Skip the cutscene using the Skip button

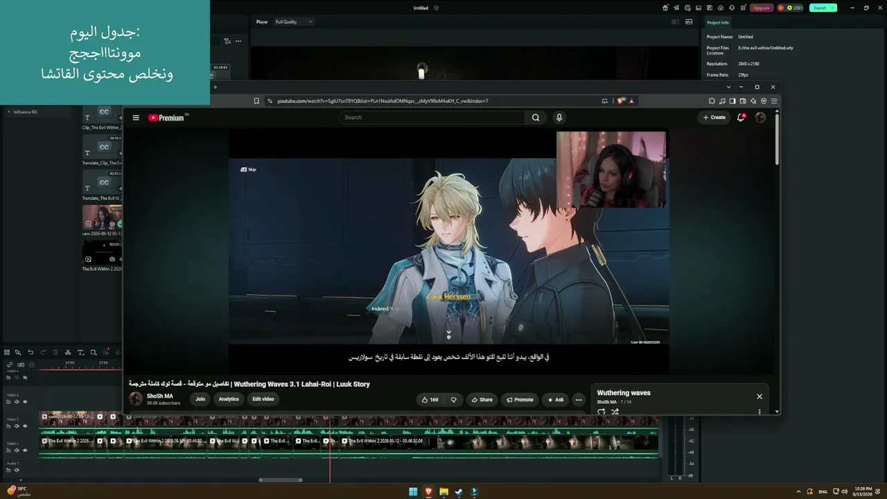248,170
